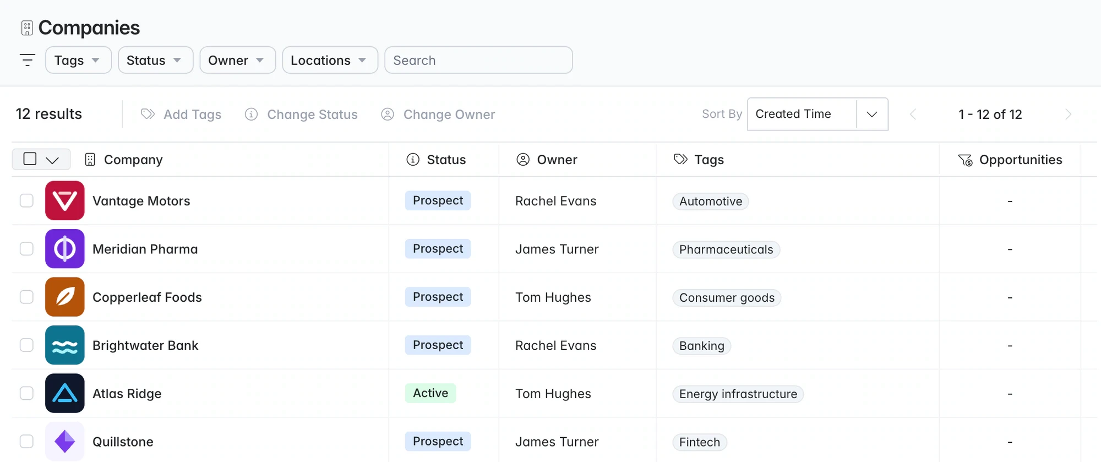Click the Energy infrastructure tag chip
Viewport: 1101px width, 462px height.
738,394
